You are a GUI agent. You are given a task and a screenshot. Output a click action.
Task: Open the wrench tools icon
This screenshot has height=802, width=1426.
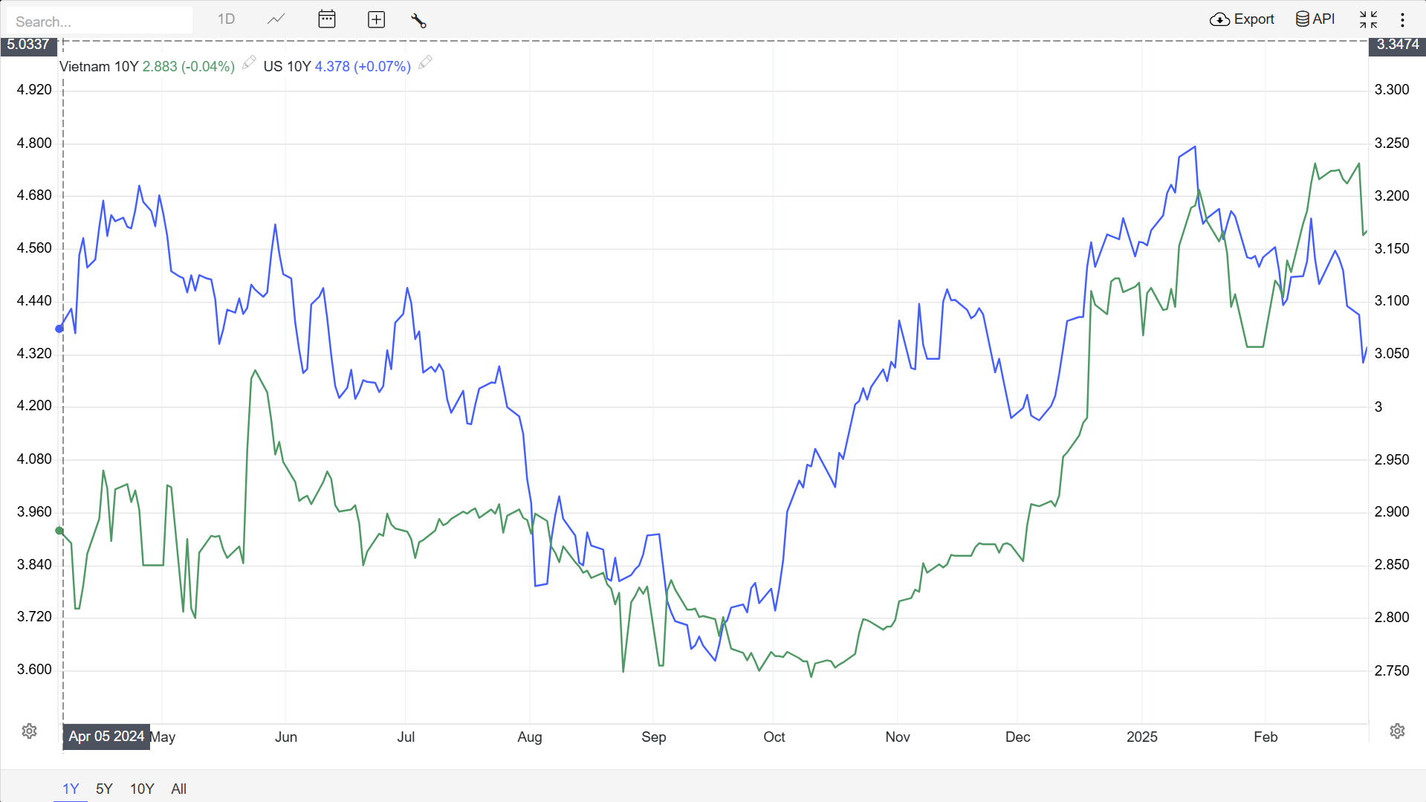[x=418, y=20]
